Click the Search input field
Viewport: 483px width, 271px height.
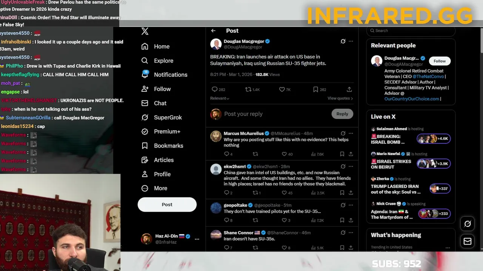[x=411, y=30]
